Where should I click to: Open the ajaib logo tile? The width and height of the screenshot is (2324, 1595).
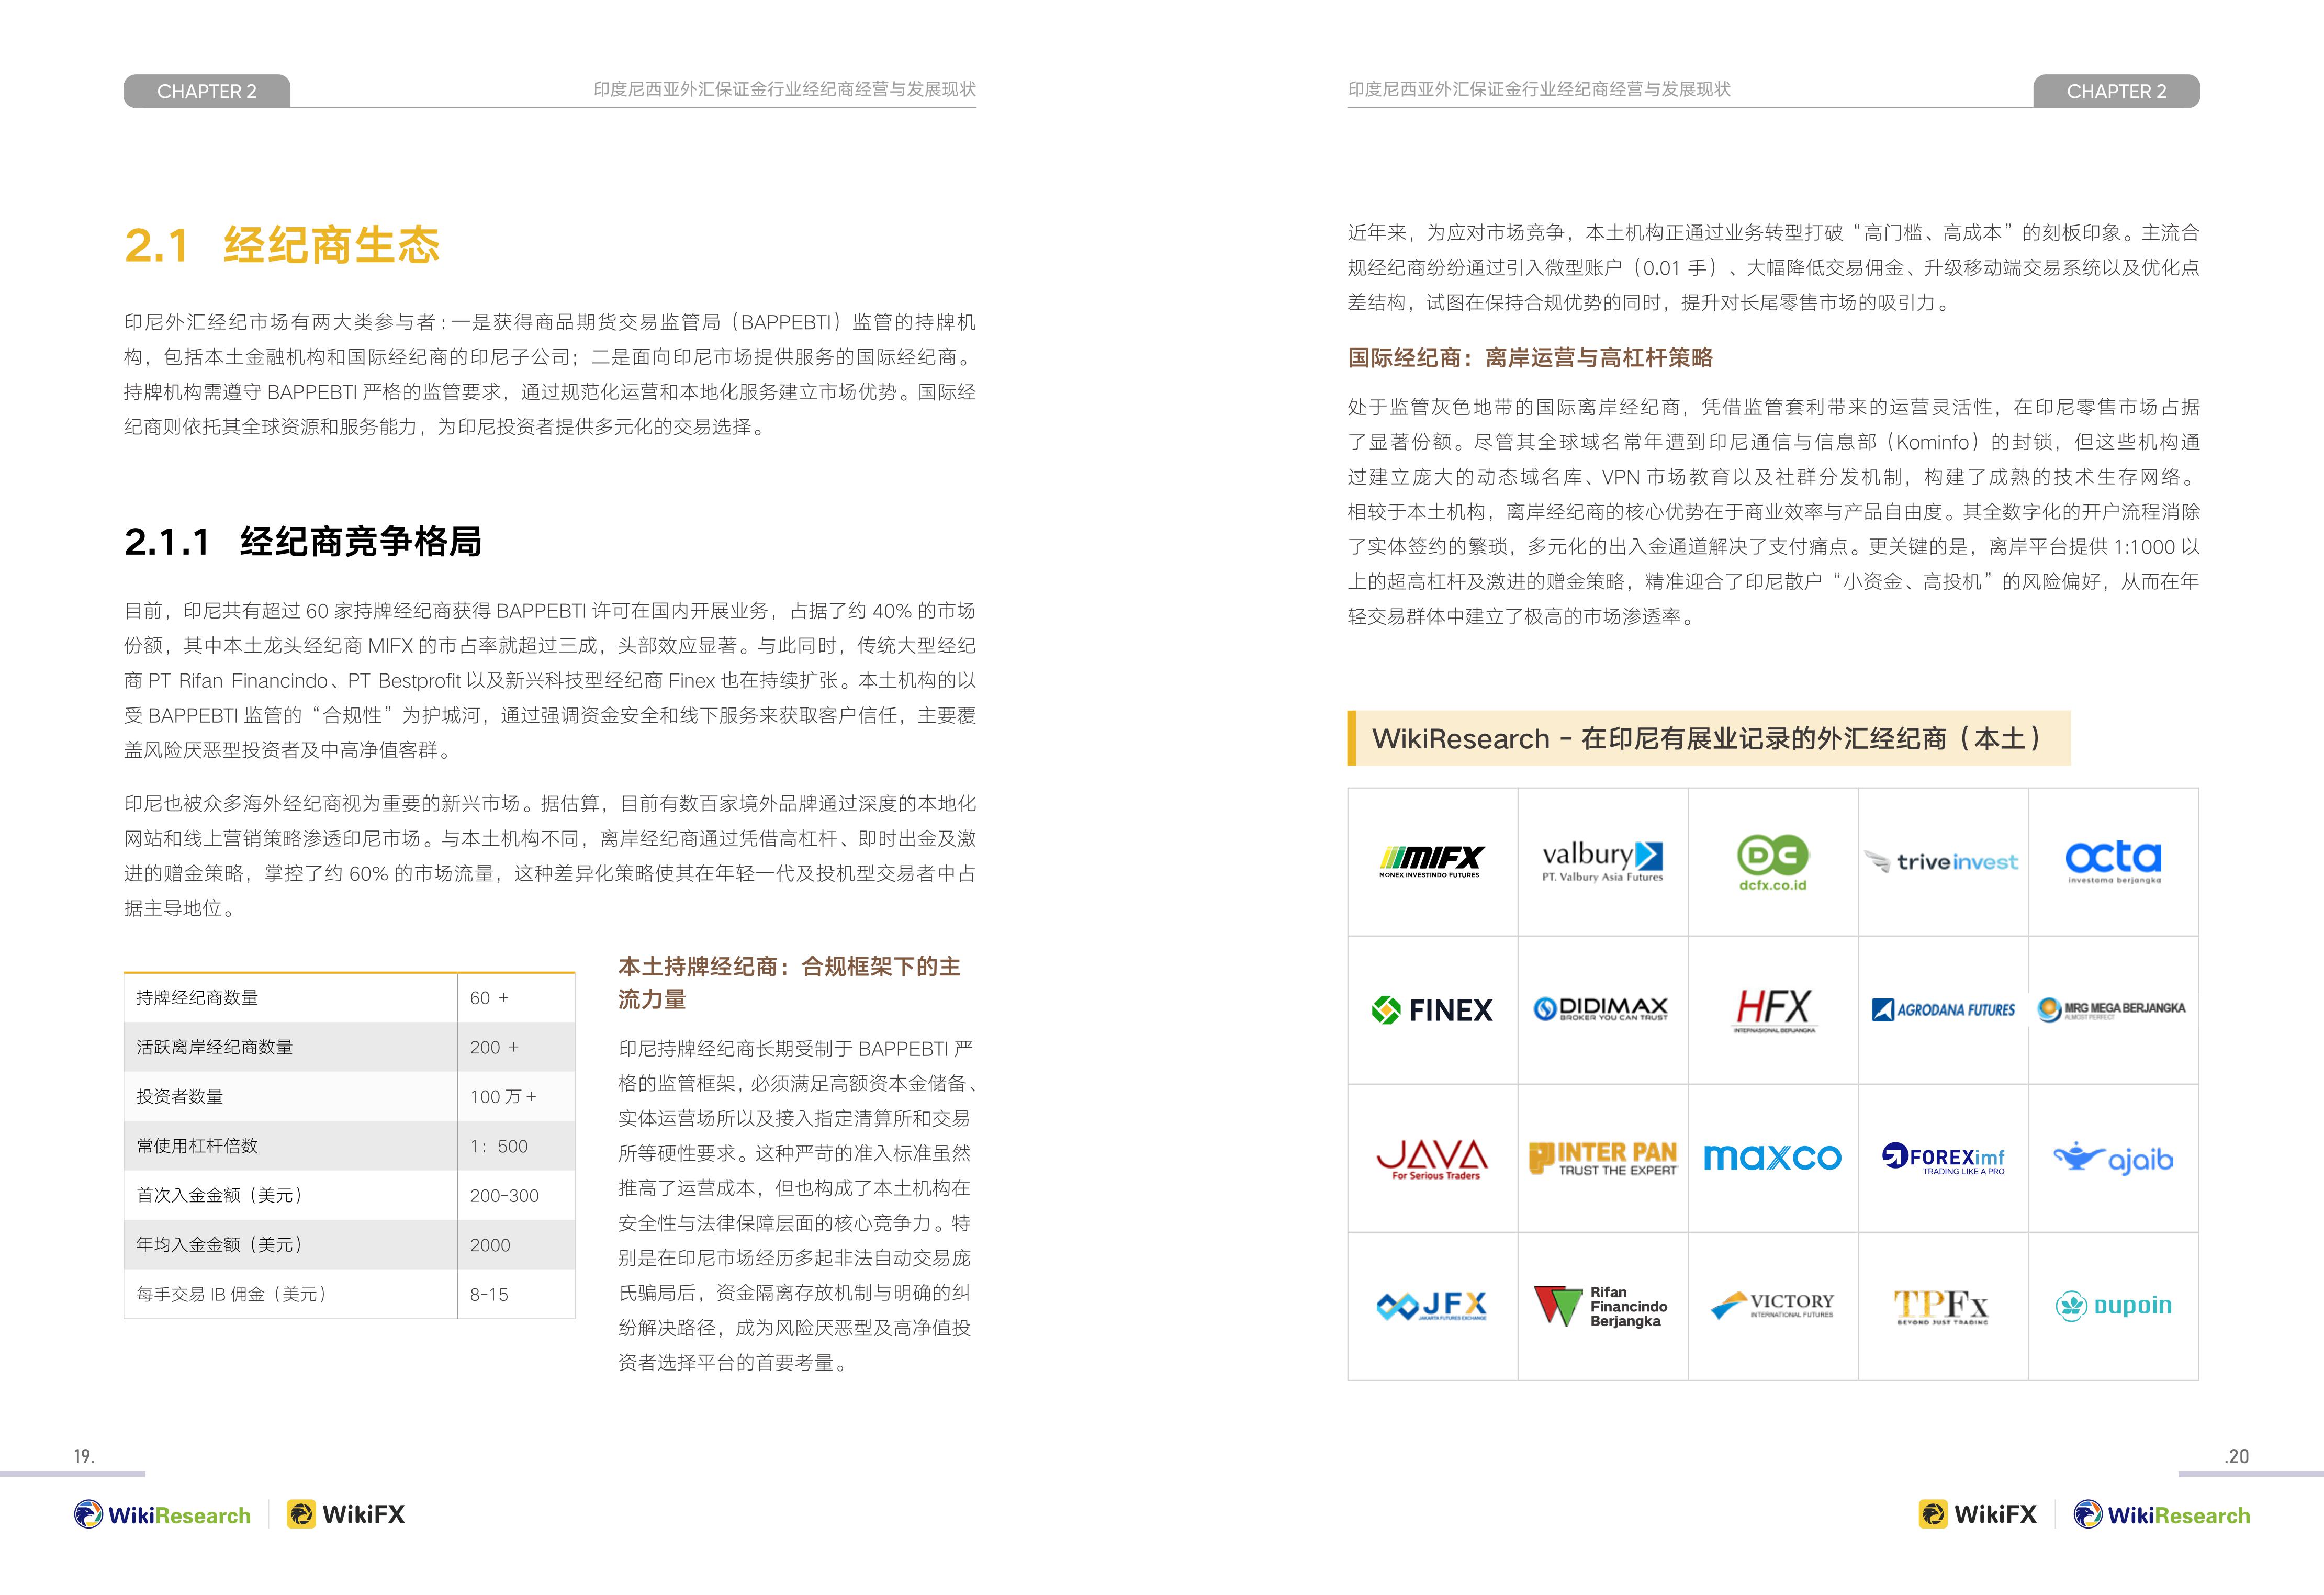pyautogui.click(x=2113, y=1158)
